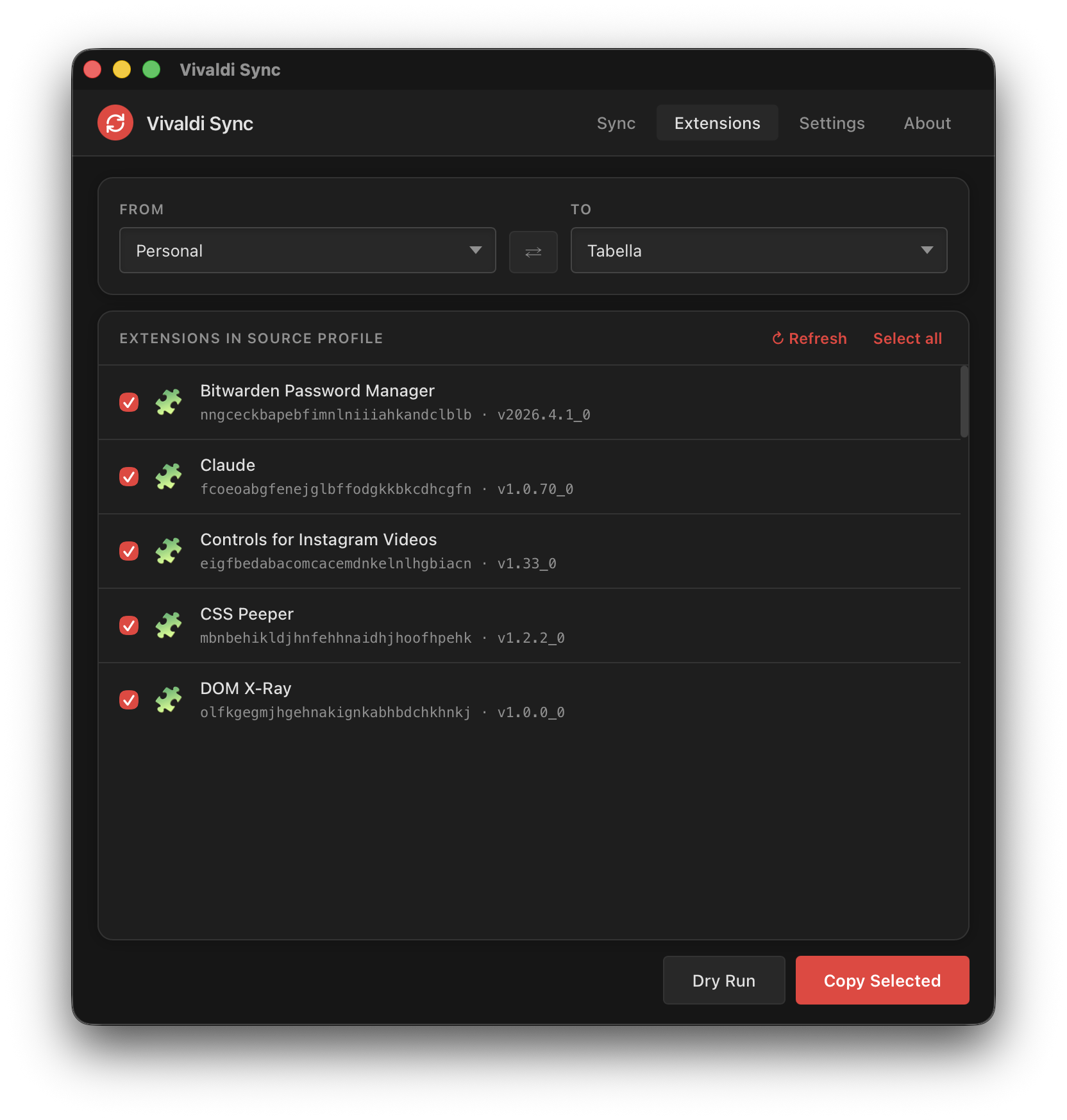The height and width of the screenshot is (1120, 1067).
Task: Switch to the Sync tab
Action: [616, 123]
